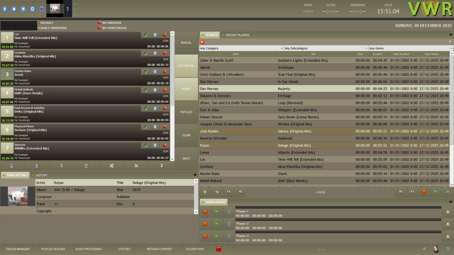Open the folder icon in the playlist toolbar
The width and height of the screenshot is (454, 255).
click(x=136, y=166)
